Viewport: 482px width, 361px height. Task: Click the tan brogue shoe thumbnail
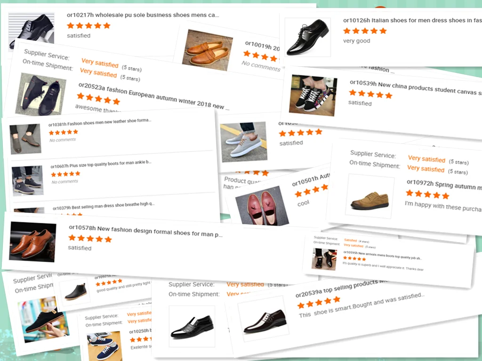click(x=370, y=196)
